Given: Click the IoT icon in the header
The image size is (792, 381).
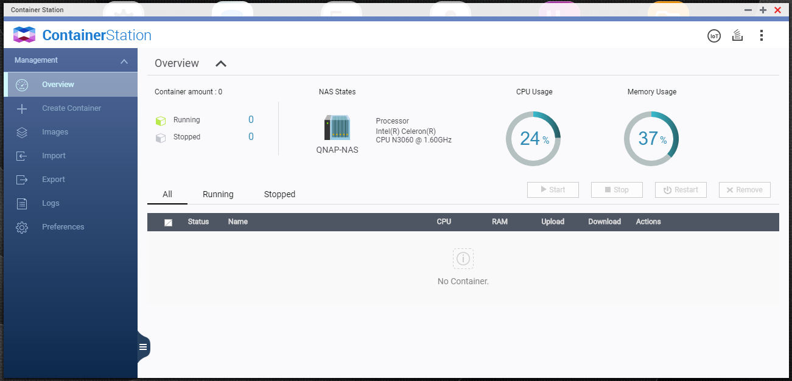Looking at the screenshot, I should (x=714, y=36).
